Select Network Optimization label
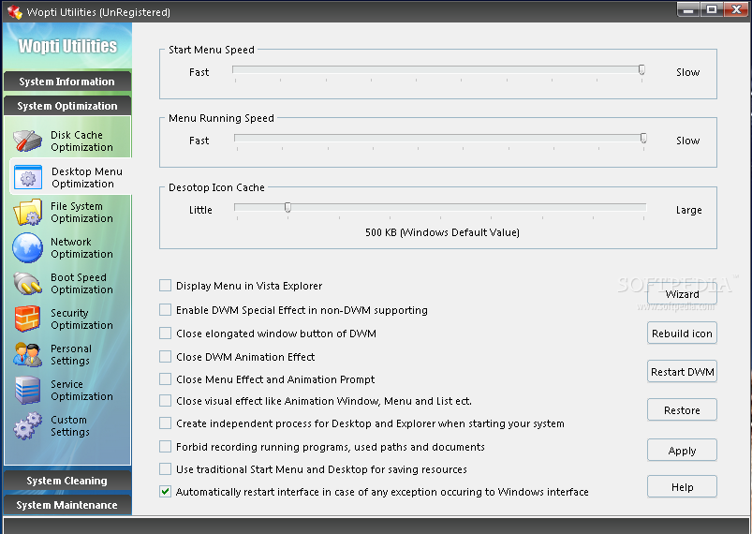 [82, 248]
